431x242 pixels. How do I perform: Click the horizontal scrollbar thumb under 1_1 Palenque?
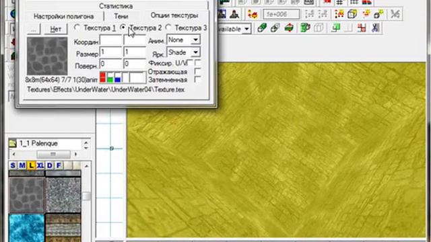53,154
